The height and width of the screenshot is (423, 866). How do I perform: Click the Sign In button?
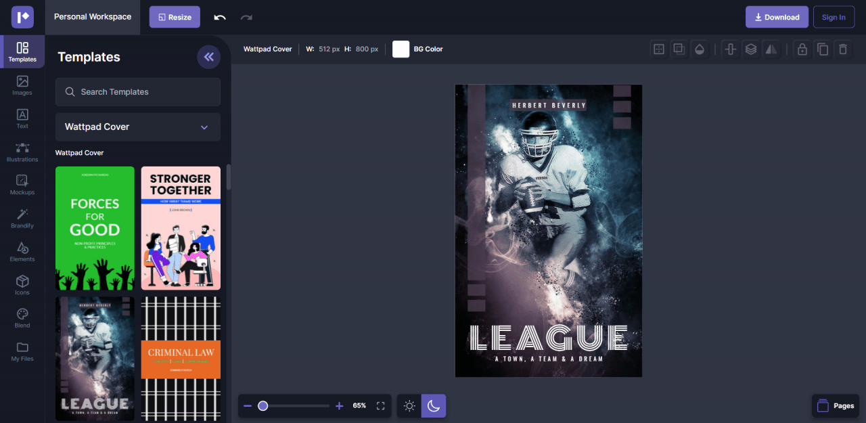click(834, 18)
